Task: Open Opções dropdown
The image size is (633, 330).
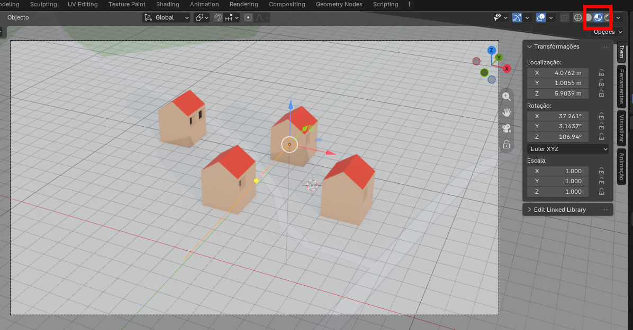Action: [608, 32]
